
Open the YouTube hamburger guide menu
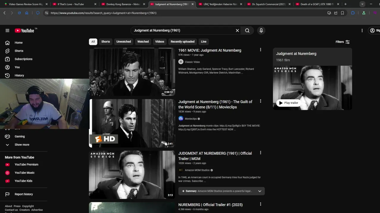[7, 30]
